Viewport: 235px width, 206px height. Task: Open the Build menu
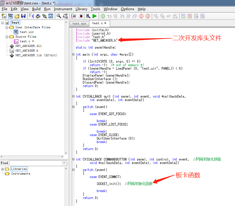36,9
